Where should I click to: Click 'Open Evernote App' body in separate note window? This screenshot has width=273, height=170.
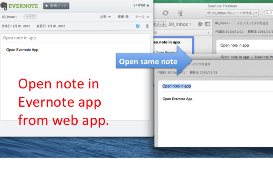[x=177, y=99]
